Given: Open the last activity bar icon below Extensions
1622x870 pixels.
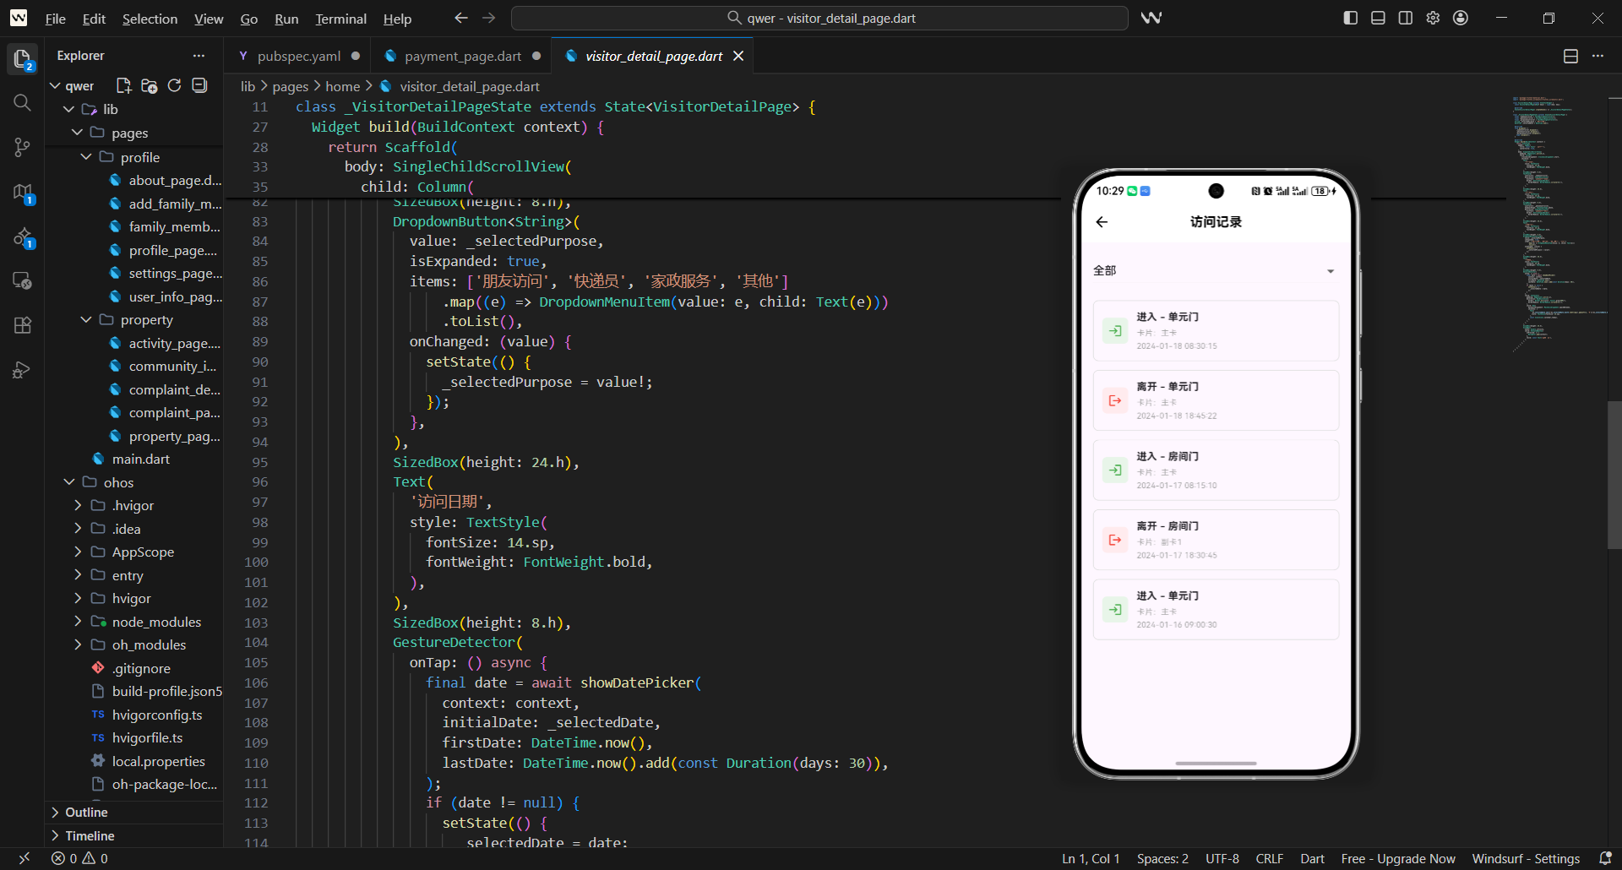Looking at the screenshot, I should [x=22, y=370].
